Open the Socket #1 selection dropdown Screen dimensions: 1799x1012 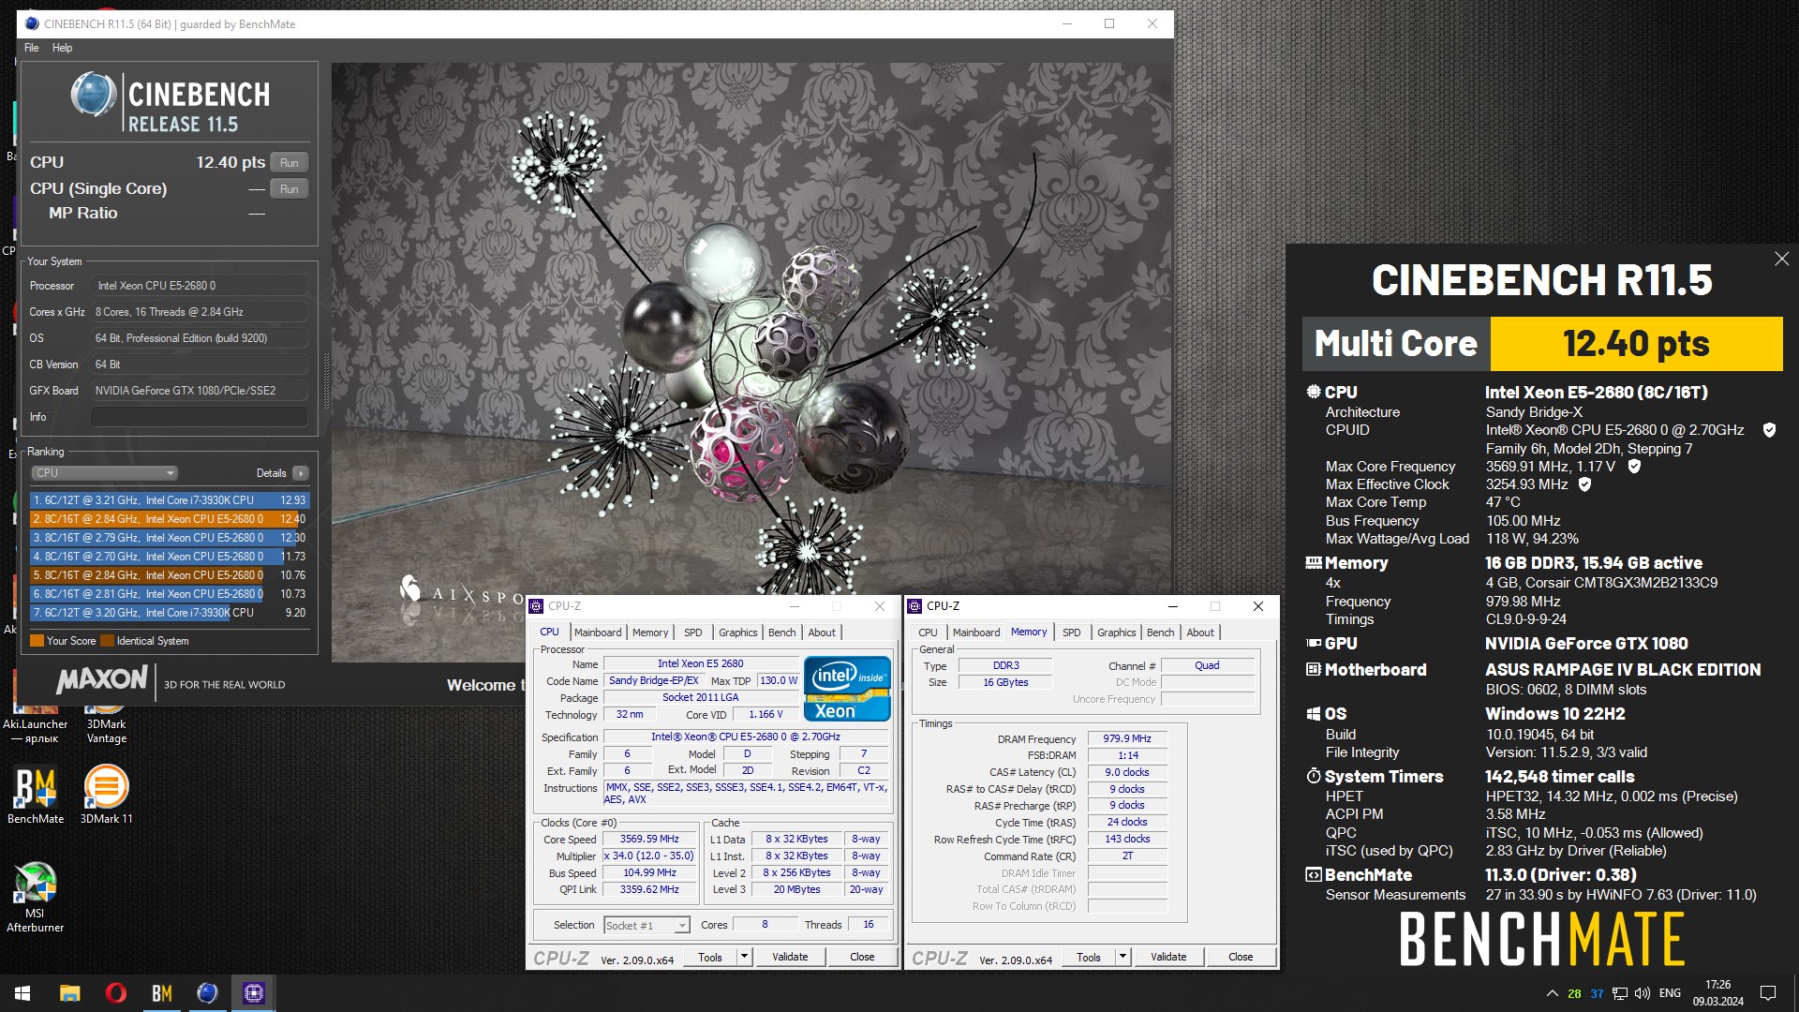647,925
